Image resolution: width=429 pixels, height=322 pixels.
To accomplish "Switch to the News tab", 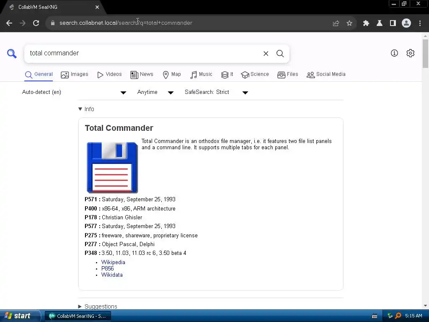I will point(142,75).
